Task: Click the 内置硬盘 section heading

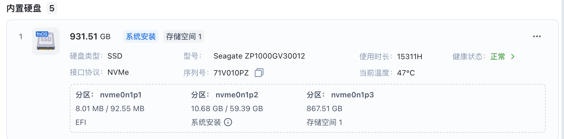Action: tap(24, 8)
